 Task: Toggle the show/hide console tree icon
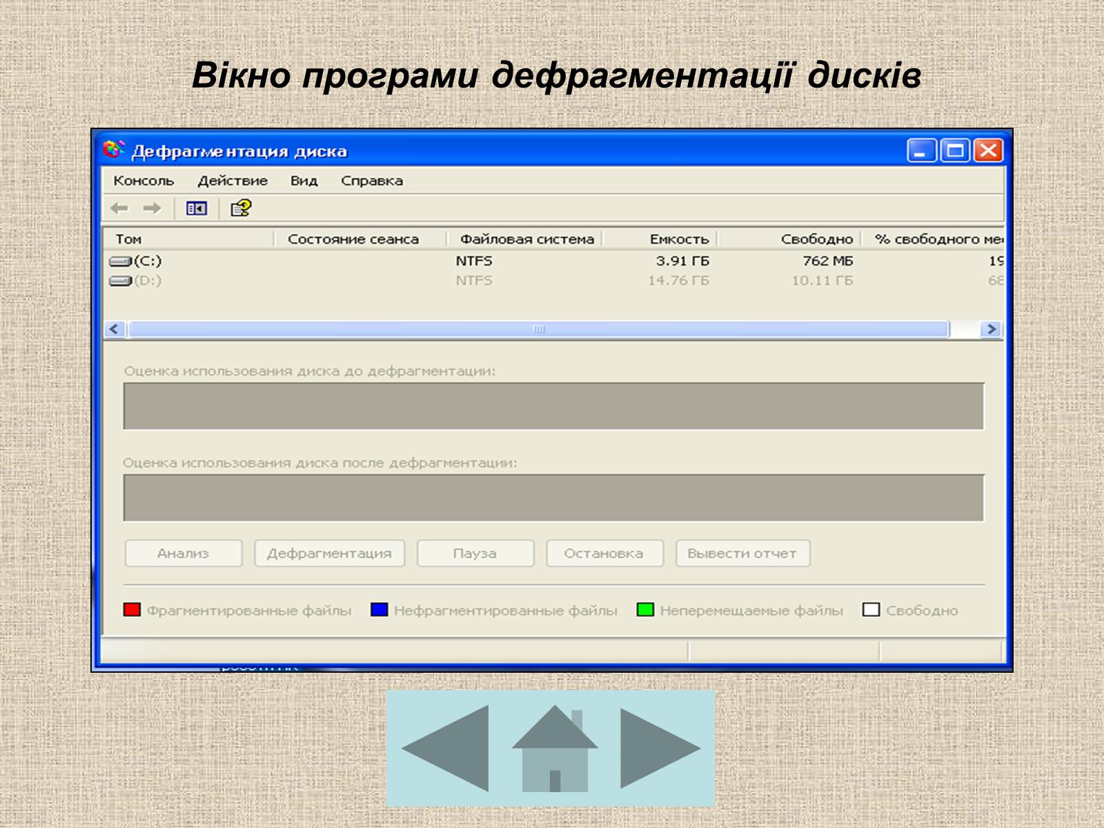coord(197,208)
